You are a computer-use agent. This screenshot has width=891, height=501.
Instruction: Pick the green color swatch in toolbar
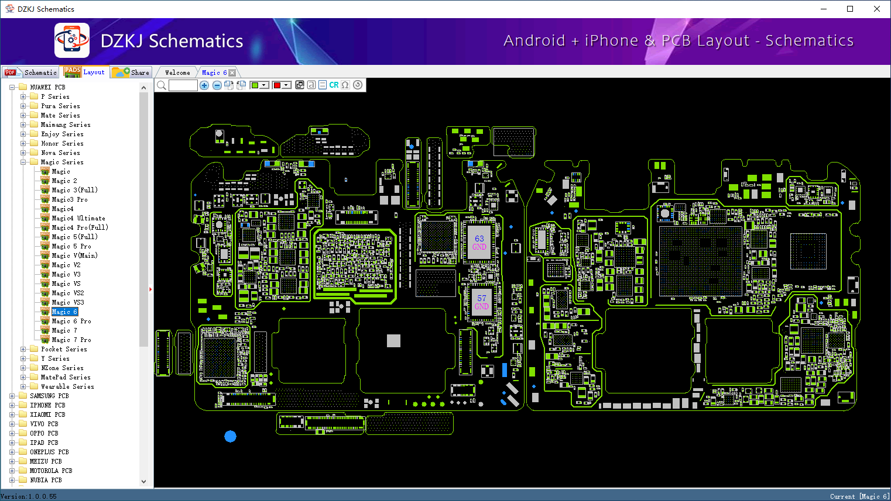[x=255, y=85]
